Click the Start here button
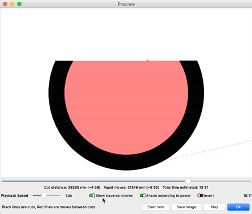 pos(156,207)
